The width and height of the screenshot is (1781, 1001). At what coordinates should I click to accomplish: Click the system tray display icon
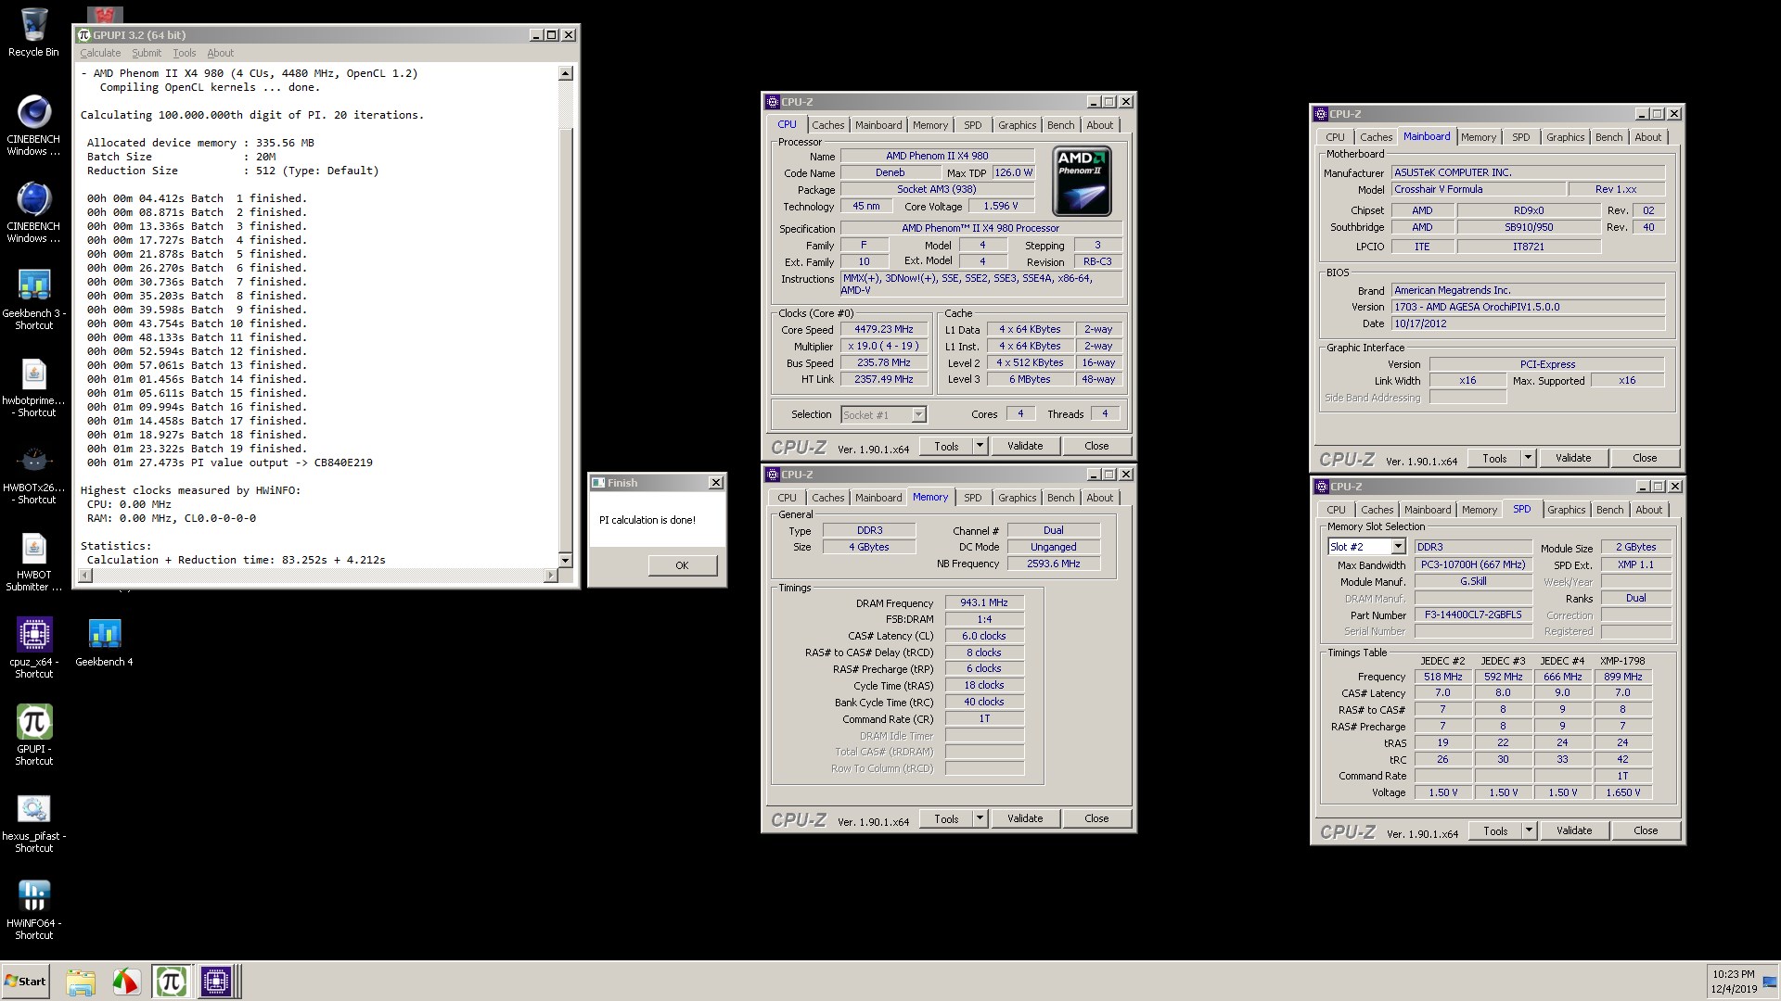click(1770, 982)
